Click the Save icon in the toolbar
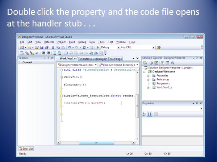 click(x=42, y=47)
